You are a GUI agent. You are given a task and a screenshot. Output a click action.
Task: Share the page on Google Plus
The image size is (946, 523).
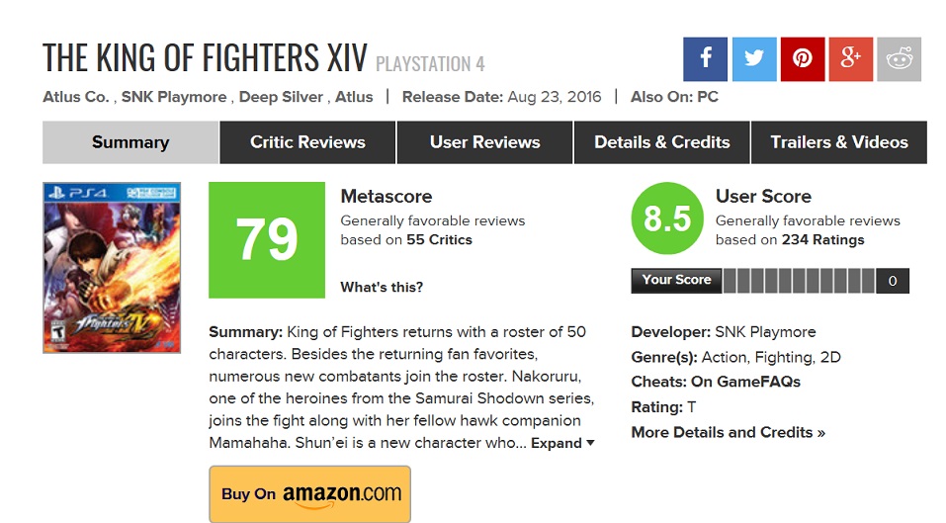(x=850, y=59)
